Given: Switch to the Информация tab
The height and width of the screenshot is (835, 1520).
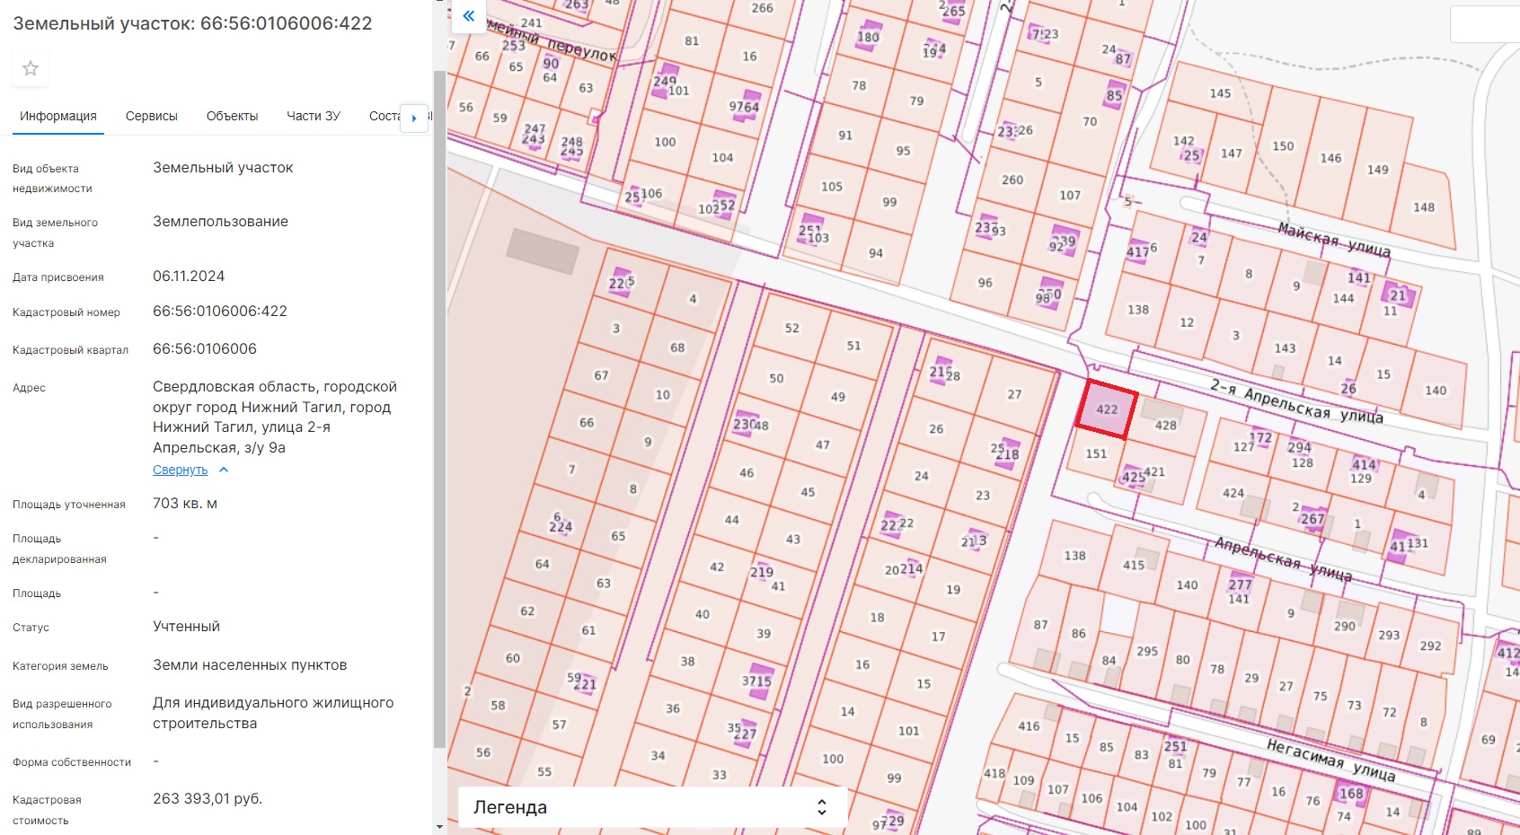Looking at the screenshot, I should (58, 116).
